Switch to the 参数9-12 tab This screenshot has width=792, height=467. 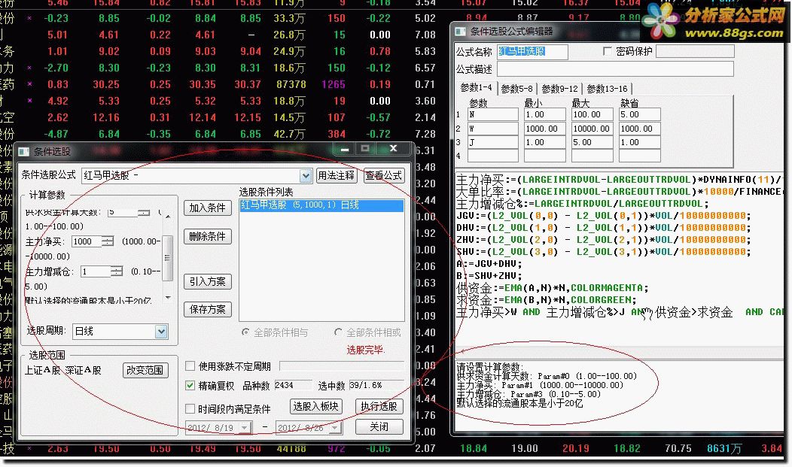coord(559,89)
